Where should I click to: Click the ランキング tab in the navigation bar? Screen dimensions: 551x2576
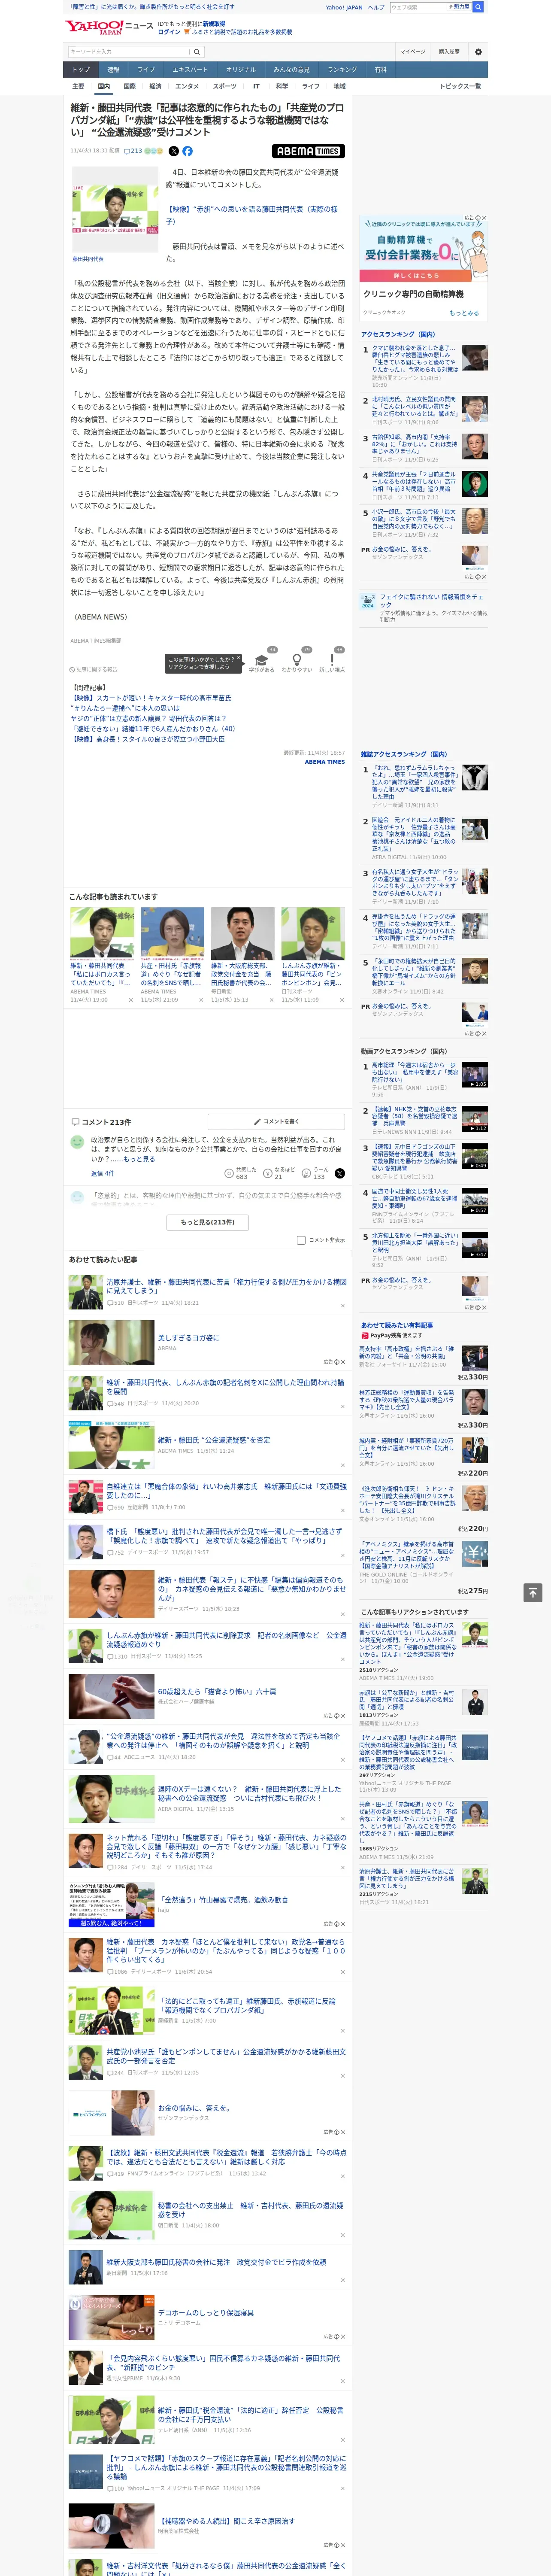point(342,70)
